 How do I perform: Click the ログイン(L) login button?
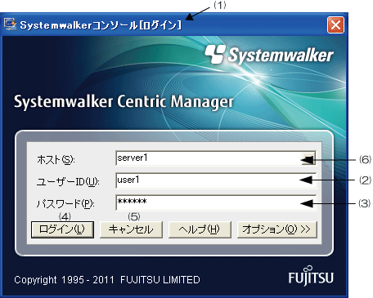[x=62, y=229]
